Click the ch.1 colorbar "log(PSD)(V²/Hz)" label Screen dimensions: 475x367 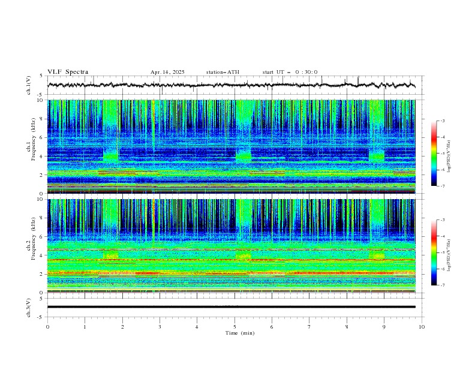coord(450,157)
